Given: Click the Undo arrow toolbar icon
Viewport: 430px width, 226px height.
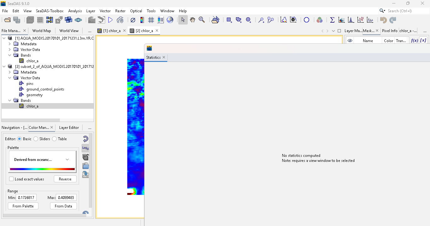Looking at the screenshot, I should click(x=383, y=20).
